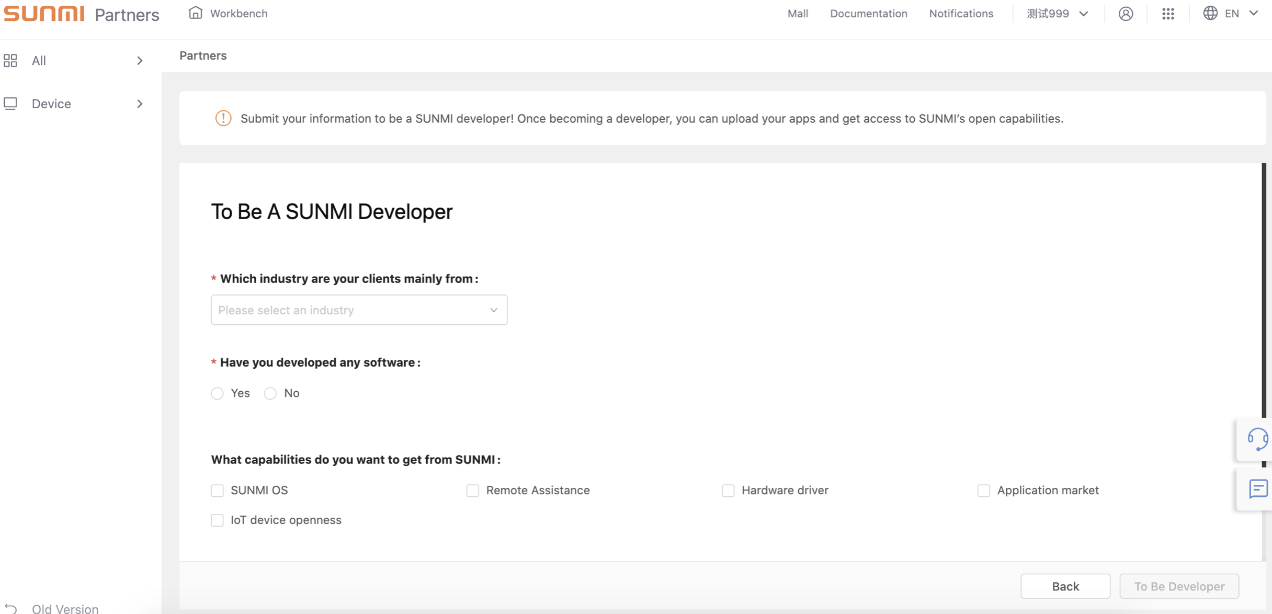Open the feedback message icon
The height and width of the screenshot is (614, 1272).
(1257, 489)
